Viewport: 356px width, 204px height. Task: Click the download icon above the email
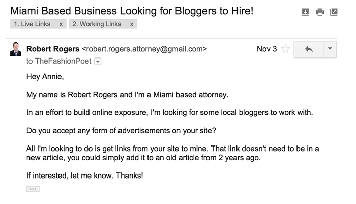coord(305,12)
